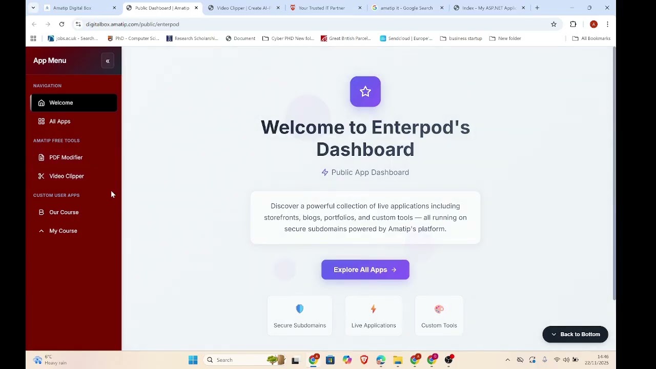Open the Document bookmark
This screenshot has height=369, width=656.
pyautogui.click(x=240, y=38)
